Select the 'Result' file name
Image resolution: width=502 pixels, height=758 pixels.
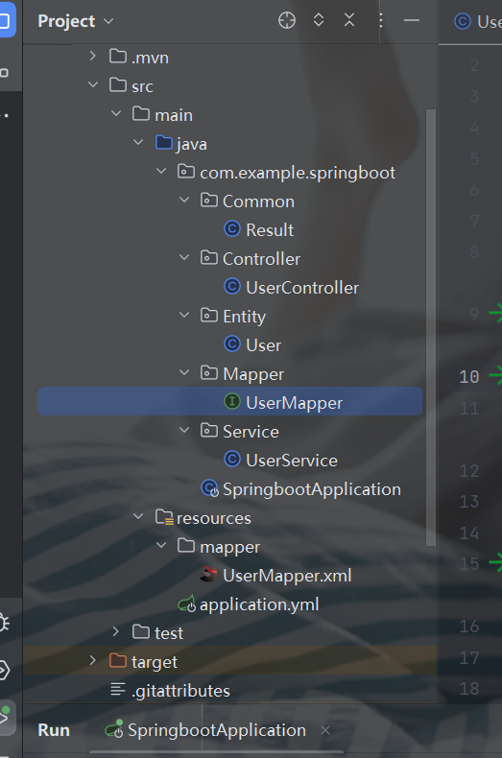[270, 230]
